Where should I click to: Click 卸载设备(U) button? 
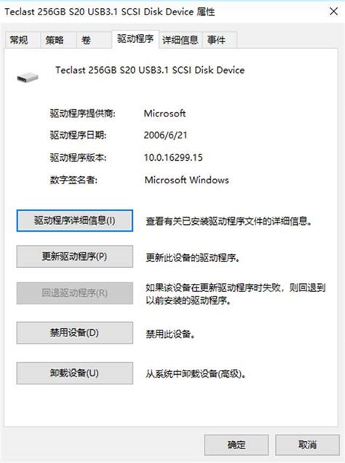coord(75,373)
